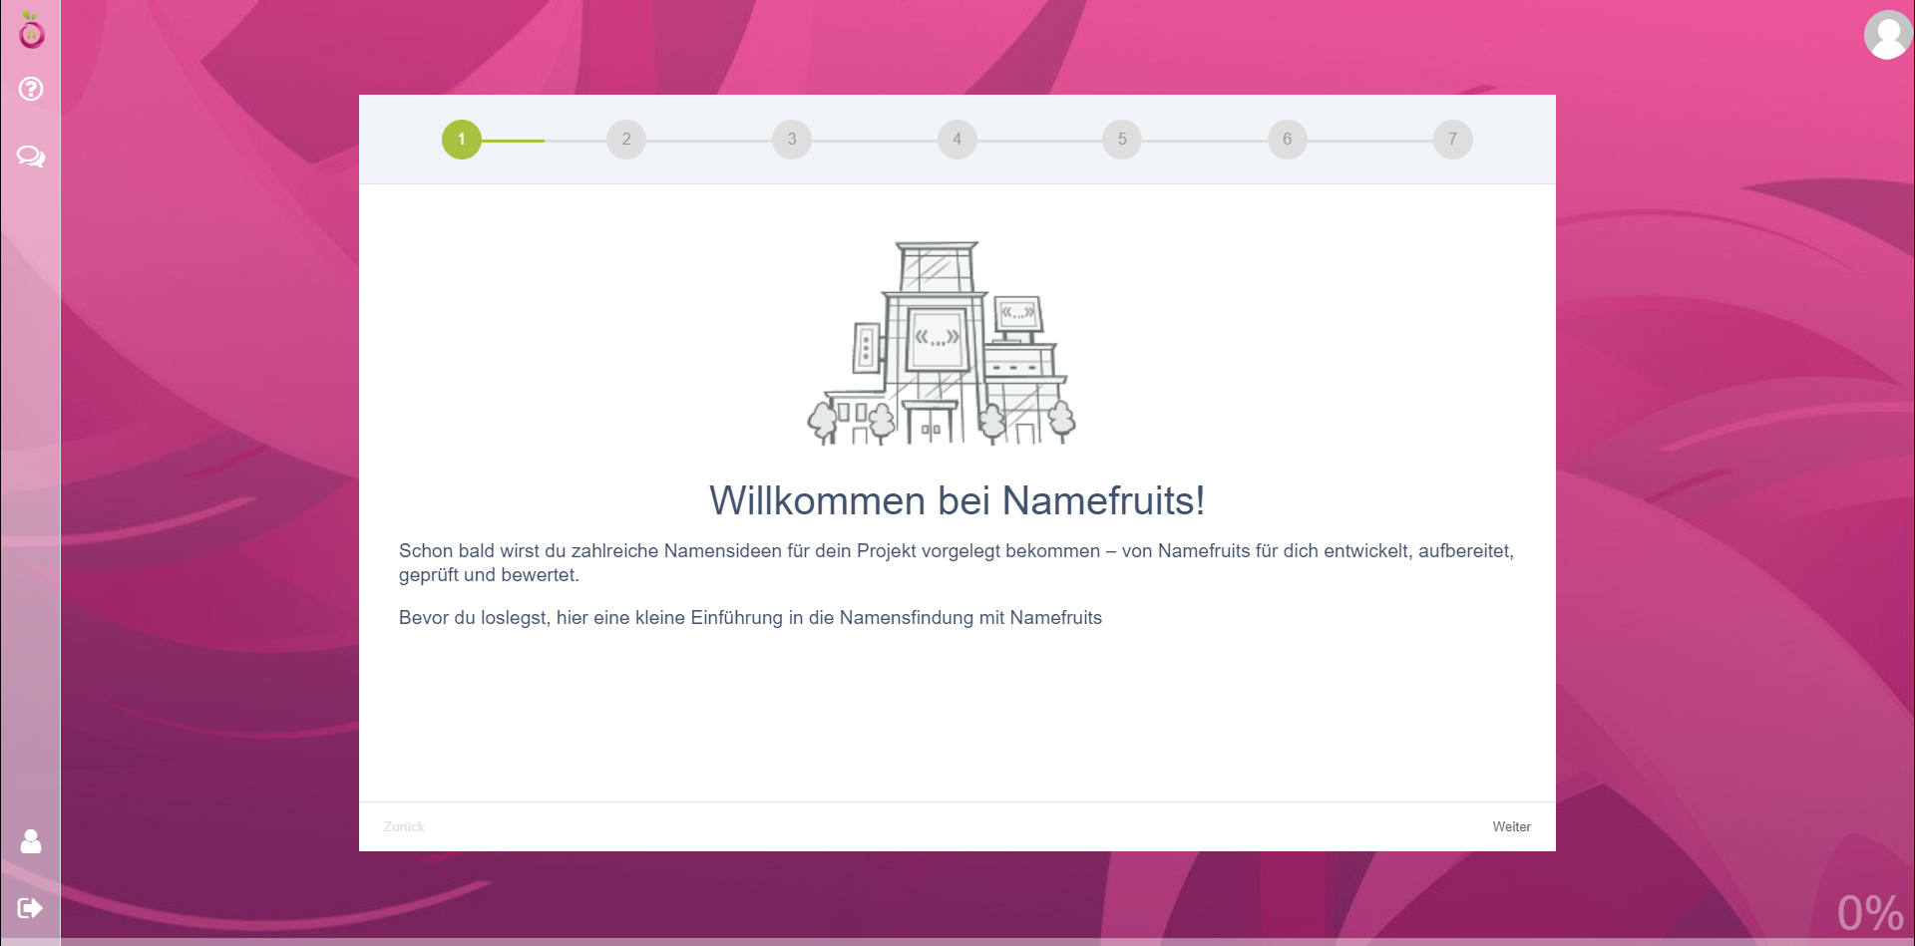Open help via question mark icon
The image size is (1915, 946).
click(x=31, y=89)
